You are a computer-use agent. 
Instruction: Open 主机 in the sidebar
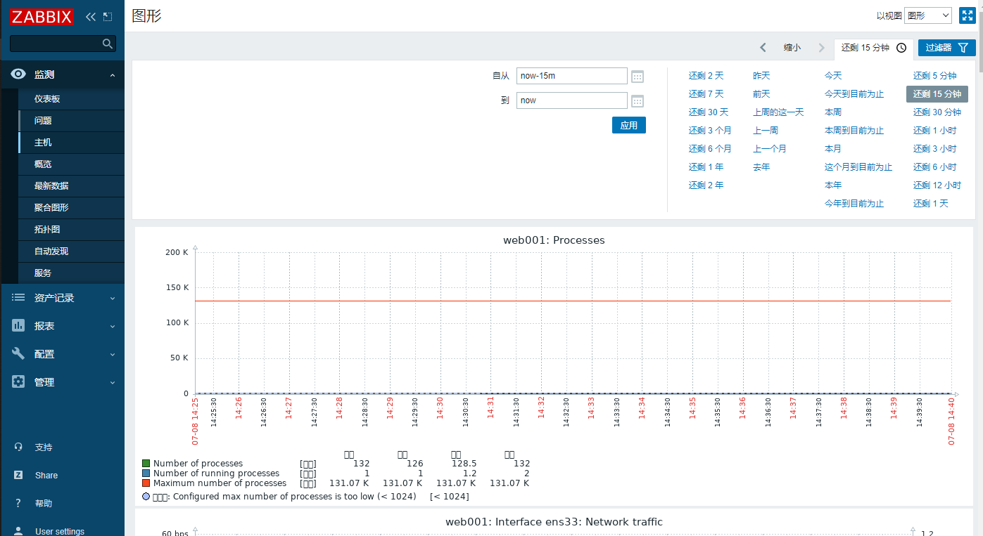[x=72, y=143]
